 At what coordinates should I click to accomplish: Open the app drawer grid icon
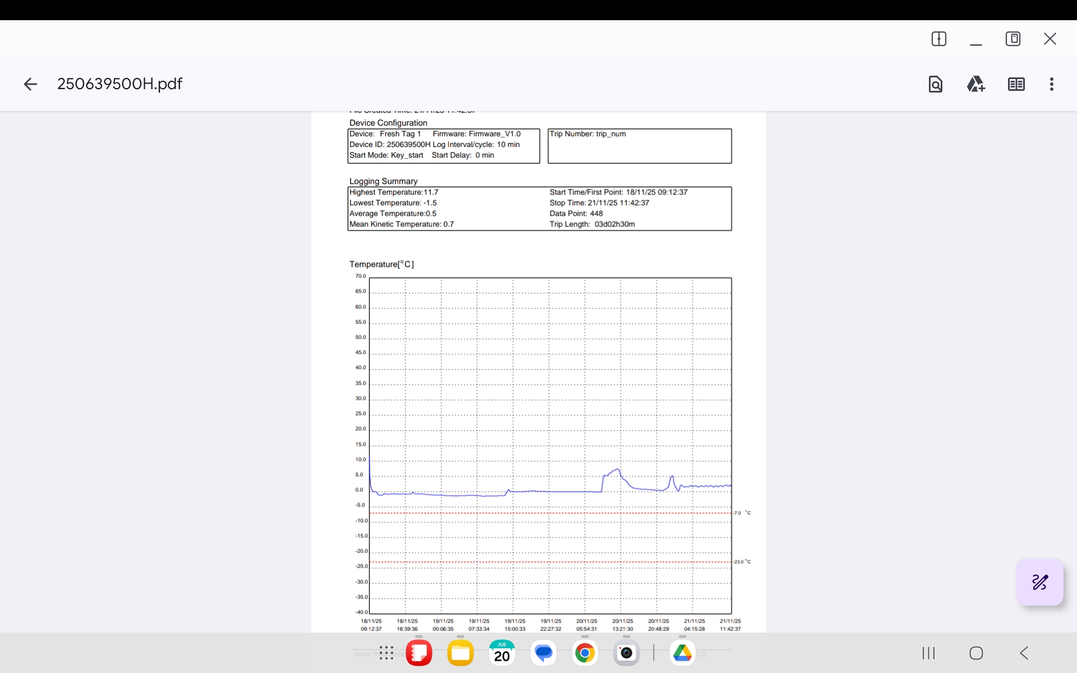(x=386, y=653)
